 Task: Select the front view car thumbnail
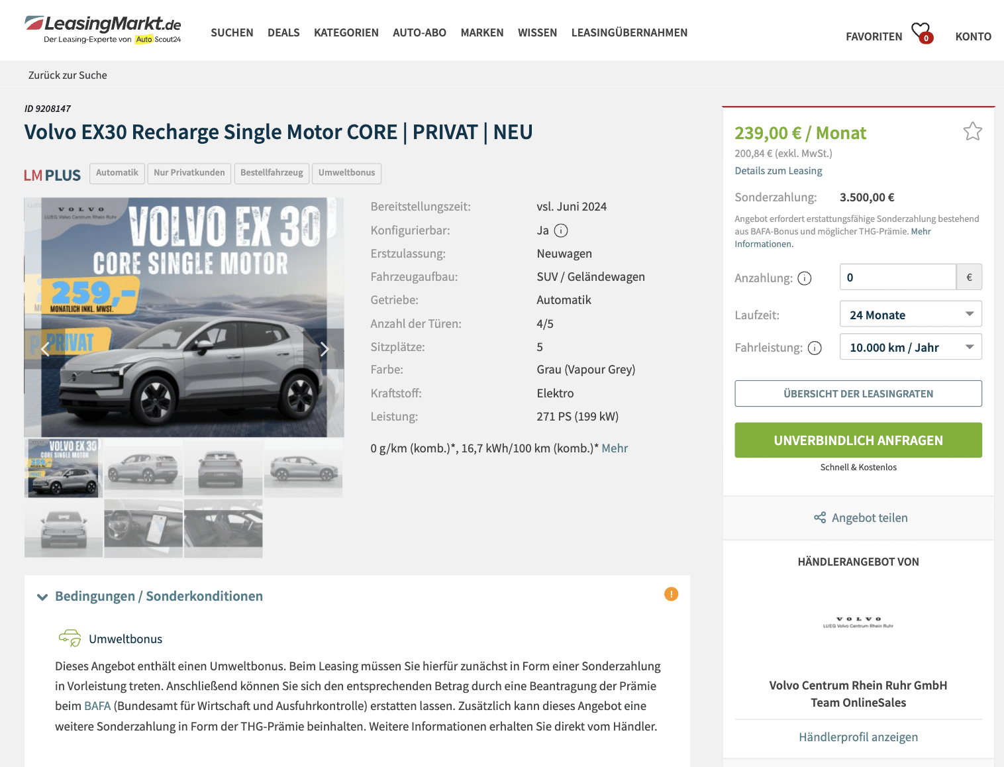click(x=64, y=529)
